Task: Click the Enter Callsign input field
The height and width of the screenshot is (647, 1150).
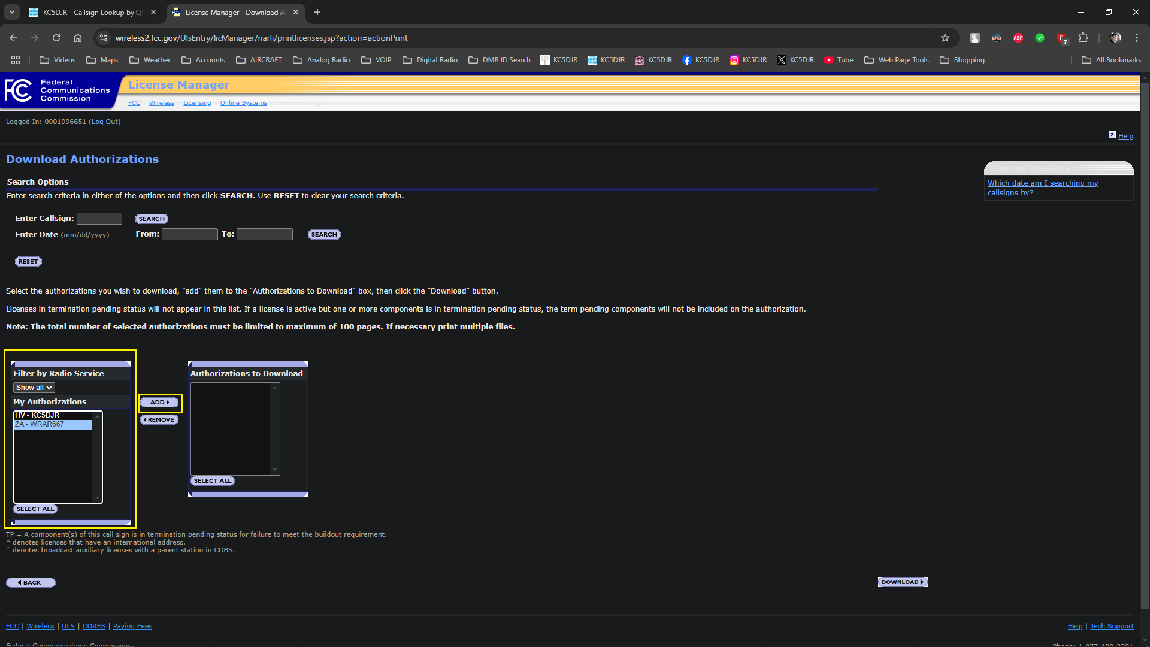Action: (x=99, y=219)
